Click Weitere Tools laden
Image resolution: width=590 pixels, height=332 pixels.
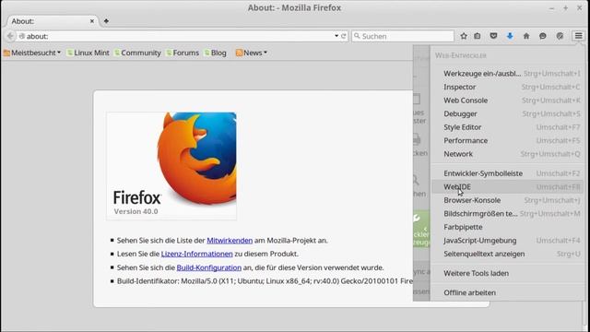point(507,273)
